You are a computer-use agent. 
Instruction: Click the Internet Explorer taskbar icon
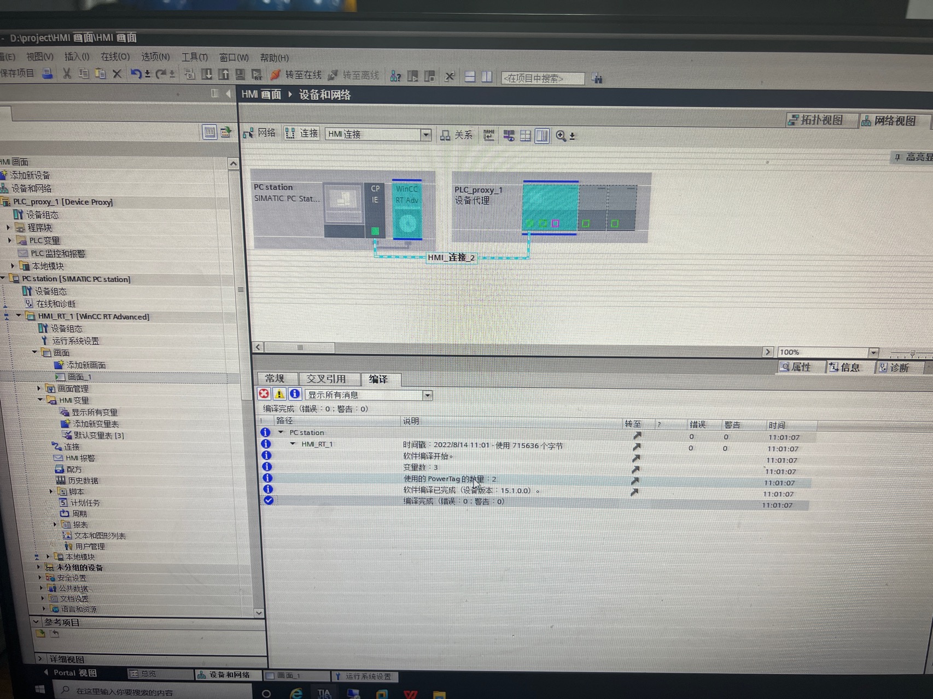point(296,693)
